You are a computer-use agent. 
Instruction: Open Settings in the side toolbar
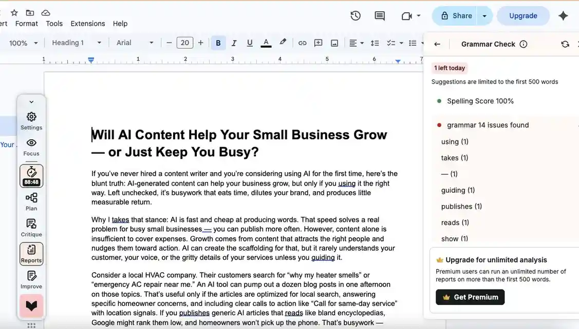pyautogui.click(x=31, y=121)
